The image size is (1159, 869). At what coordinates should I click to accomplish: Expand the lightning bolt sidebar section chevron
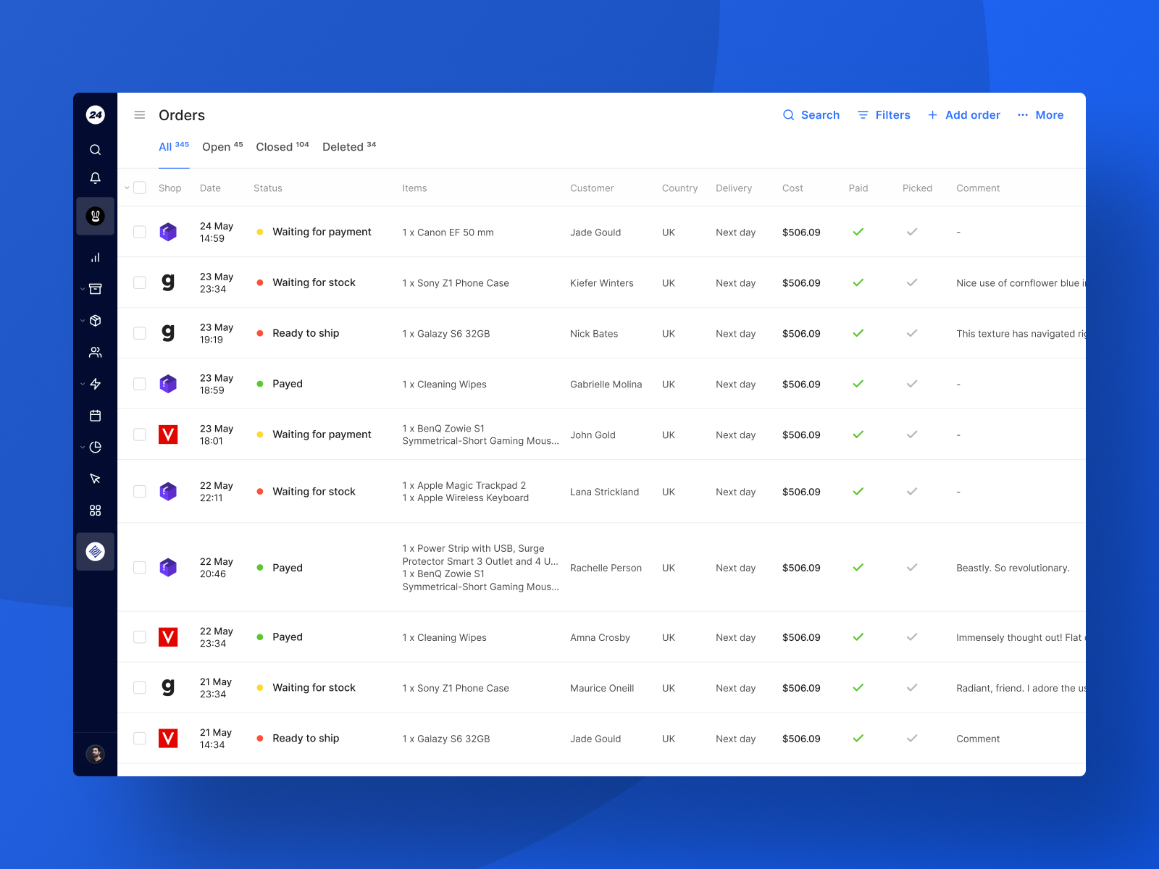click(83, 384)
